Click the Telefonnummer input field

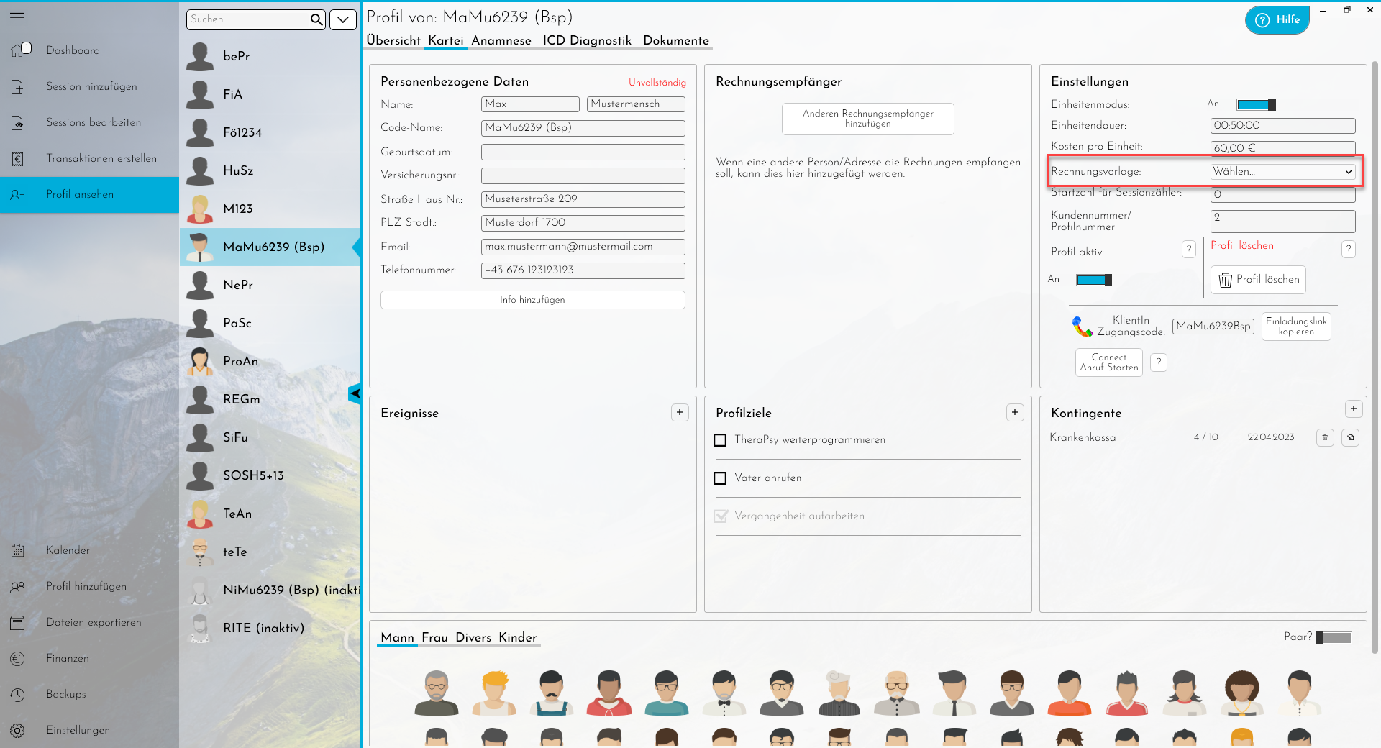[583, 270]
